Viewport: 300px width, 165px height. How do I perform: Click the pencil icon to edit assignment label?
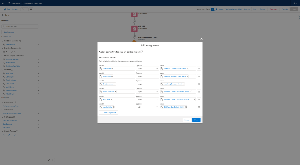[x=142, y=52]
